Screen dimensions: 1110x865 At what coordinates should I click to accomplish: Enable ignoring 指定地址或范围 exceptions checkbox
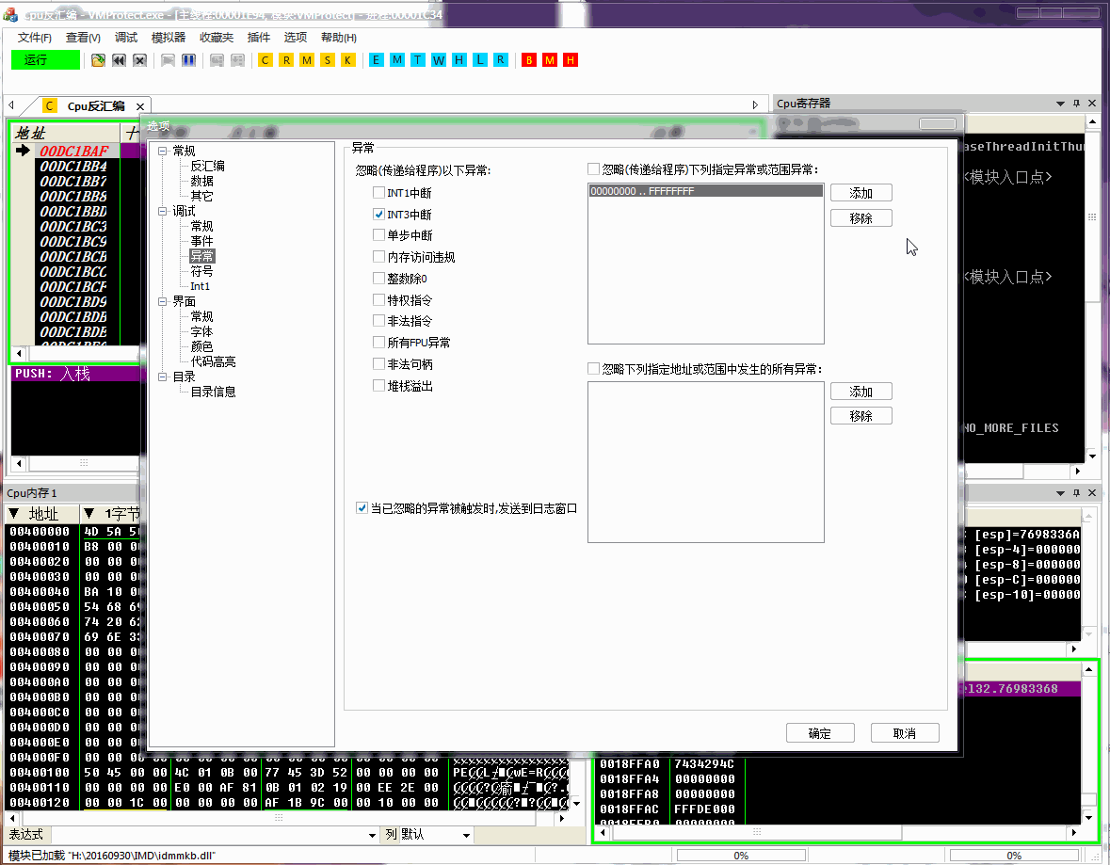point(593,369)
